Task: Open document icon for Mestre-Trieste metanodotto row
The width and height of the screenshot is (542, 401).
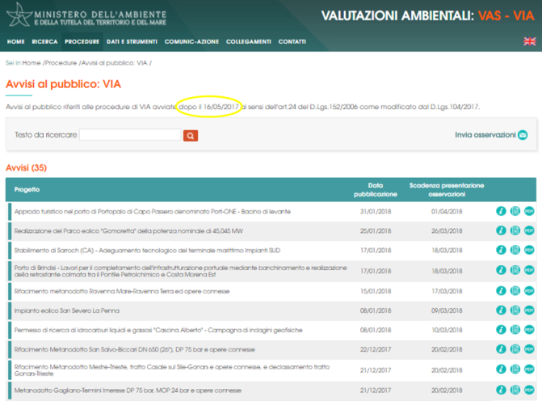Action: click(515, 369)
